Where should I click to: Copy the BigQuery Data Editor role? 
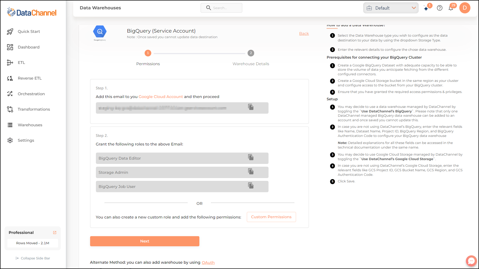251,157
